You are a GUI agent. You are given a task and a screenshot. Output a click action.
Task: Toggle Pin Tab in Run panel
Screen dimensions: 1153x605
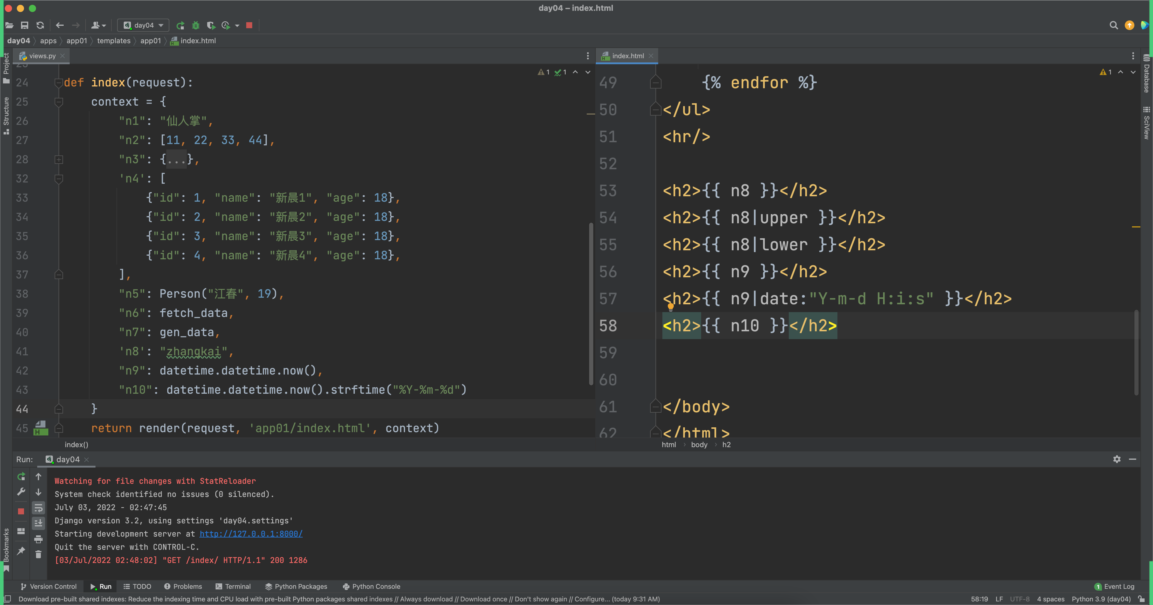pyautogui.click(x=21, y=551)
